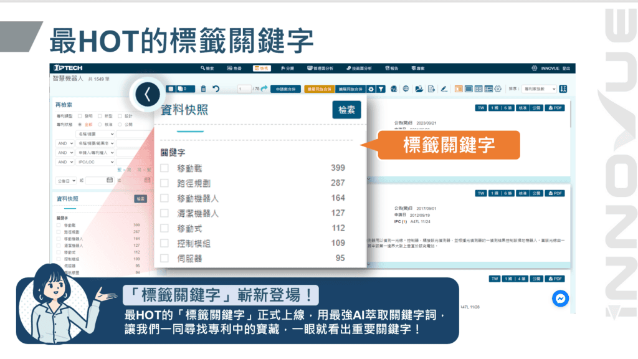Viewport: 638px width, 359px height.
Task: Open the 專利家族數 sort dropdown
Action: 538,89
